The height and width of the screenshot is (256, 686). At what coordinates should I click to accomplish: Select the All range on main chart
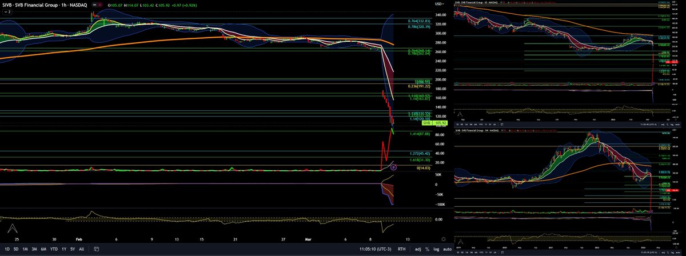[82, 250]
